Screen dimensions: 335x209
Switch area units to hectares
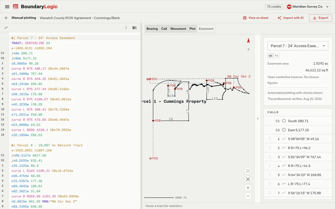[276, 56]
